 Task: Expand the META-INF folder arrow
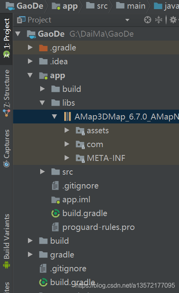coord(67,158)
